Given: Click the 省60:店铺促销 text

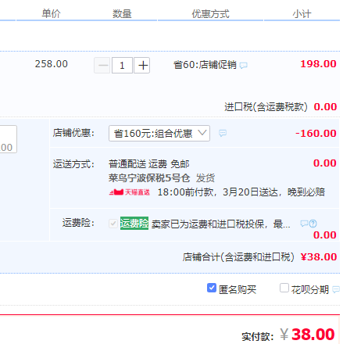Looking at the screenshot, I should click(x=205, y=65).
